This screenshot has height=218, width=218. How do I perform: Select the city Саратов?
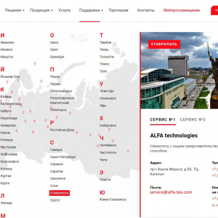[x=56, y=171]
